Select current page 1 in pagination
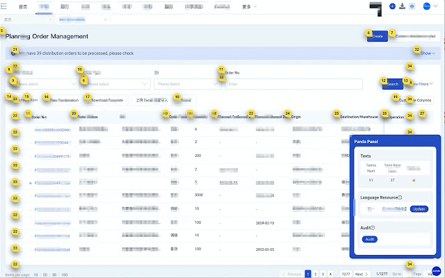Screen dimensions: 445x278 pos(307,274)
